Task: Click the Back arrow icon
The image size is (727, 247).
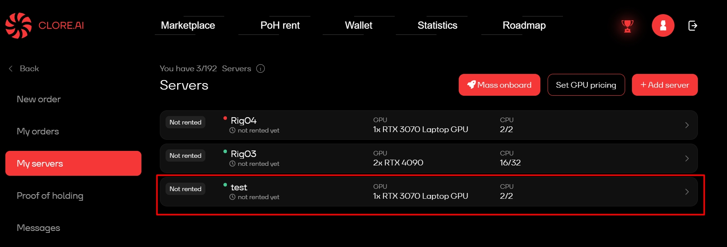Action: (11, 69)
